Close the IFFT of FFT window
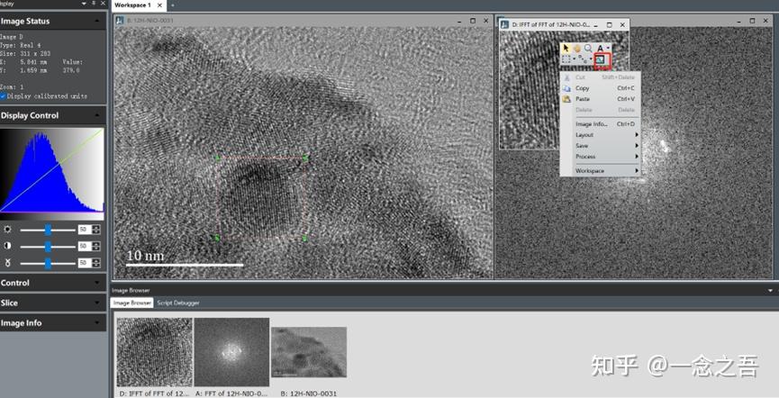 (622, 24)
